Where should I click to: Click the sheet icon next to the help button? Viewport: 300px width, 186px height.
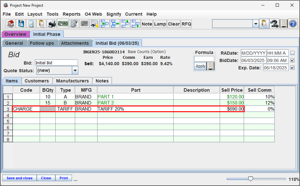click(284, 24)
